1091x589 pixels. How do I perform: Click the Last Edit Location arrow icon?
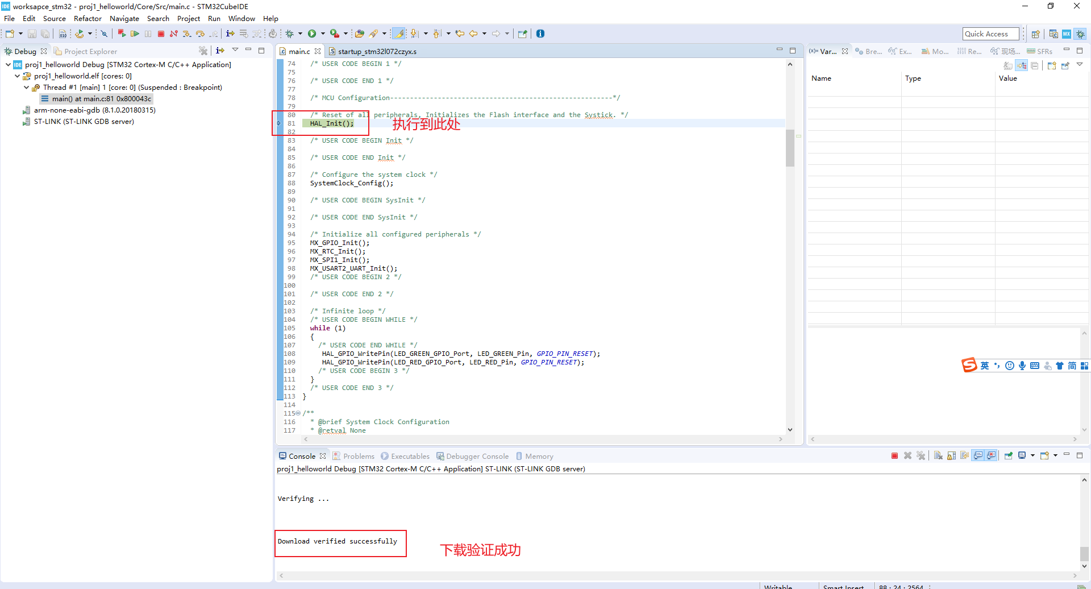coord(460,34)
